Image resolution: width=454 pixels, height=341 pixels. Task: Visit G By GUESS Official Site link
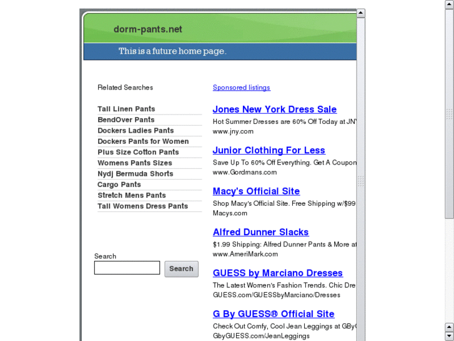click(x=274, y=313)
